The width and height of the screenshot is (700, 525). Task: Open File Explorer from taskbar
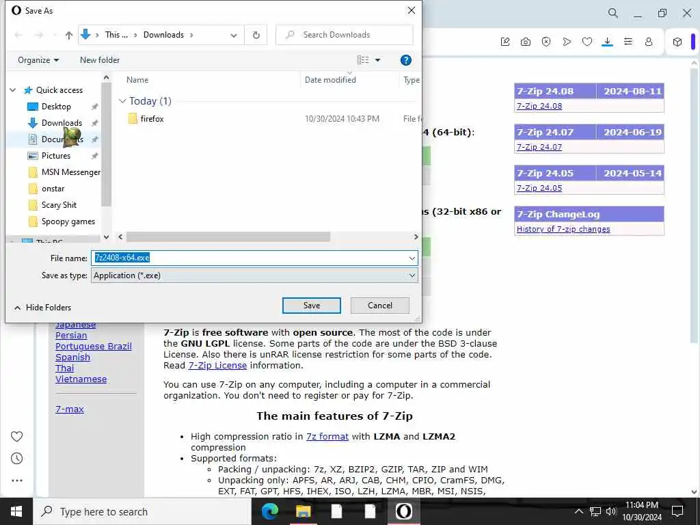(x=303, y=511)
